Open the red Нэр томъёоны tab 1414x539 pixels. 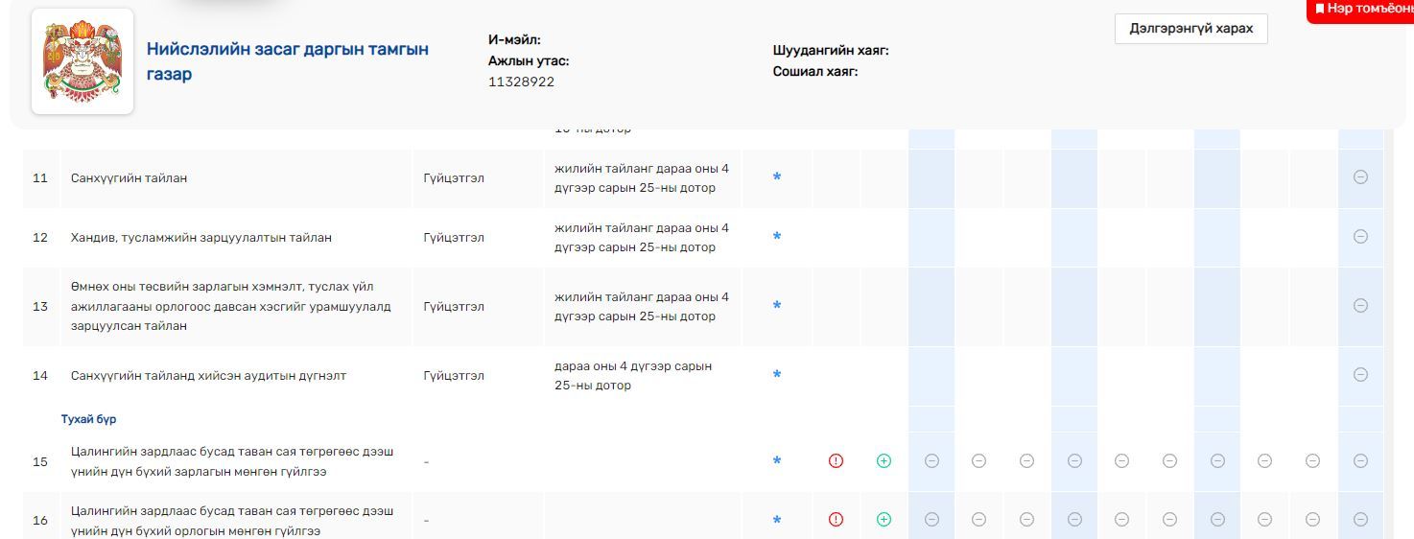[1363, 10]
